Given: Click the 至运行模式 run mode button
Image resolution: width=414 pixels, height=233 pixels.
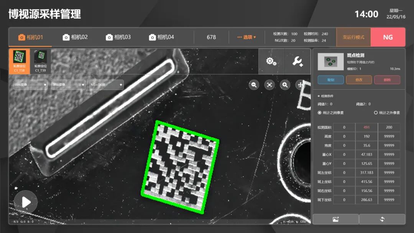Looking at the screenshot, I should point(353,37).
